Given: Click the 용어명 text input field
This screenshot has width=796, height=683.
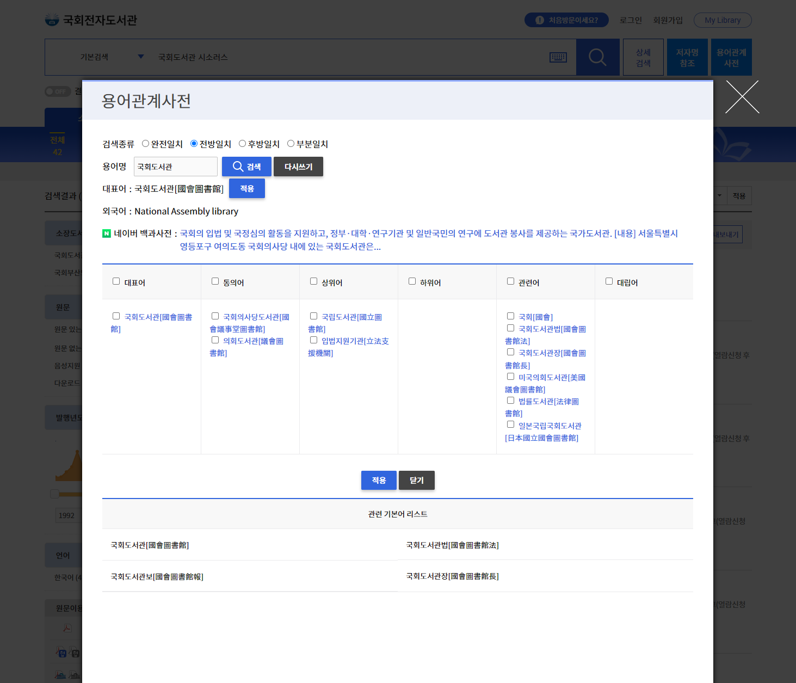Looking at the screenshot, I should [x=175, y=167].
